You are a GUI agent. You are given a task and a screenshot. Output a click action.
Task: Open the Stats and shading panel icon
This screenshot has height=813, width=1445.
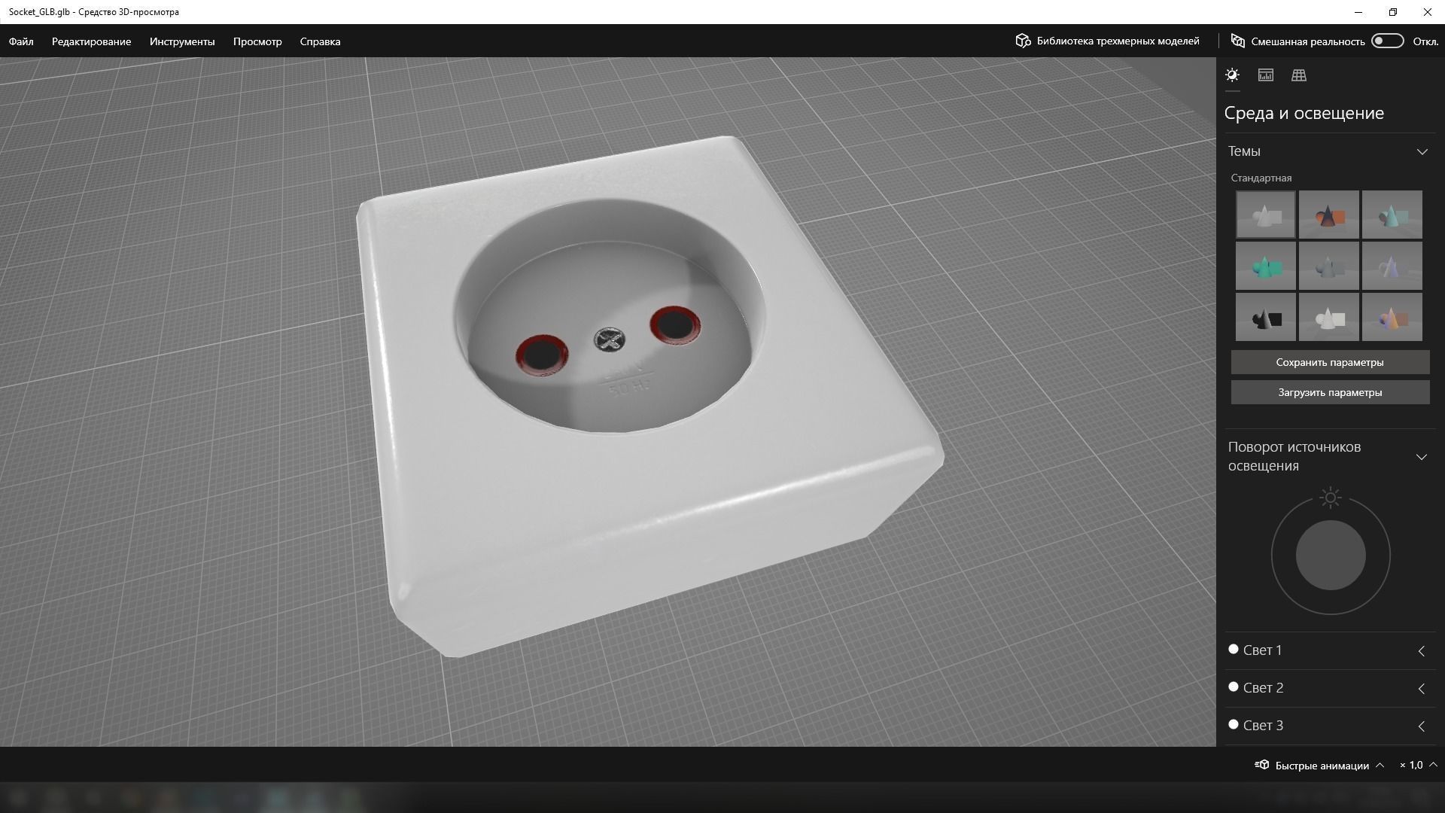[x=1265, y=75]
